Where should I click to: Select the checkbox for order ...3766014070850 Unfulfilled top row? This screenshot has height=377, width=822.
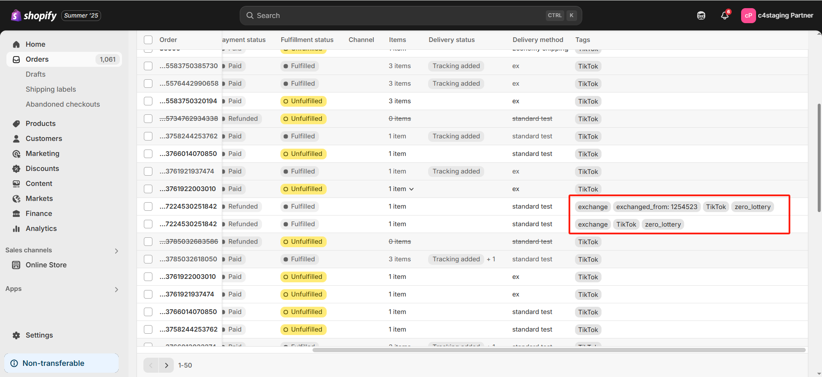148,154
